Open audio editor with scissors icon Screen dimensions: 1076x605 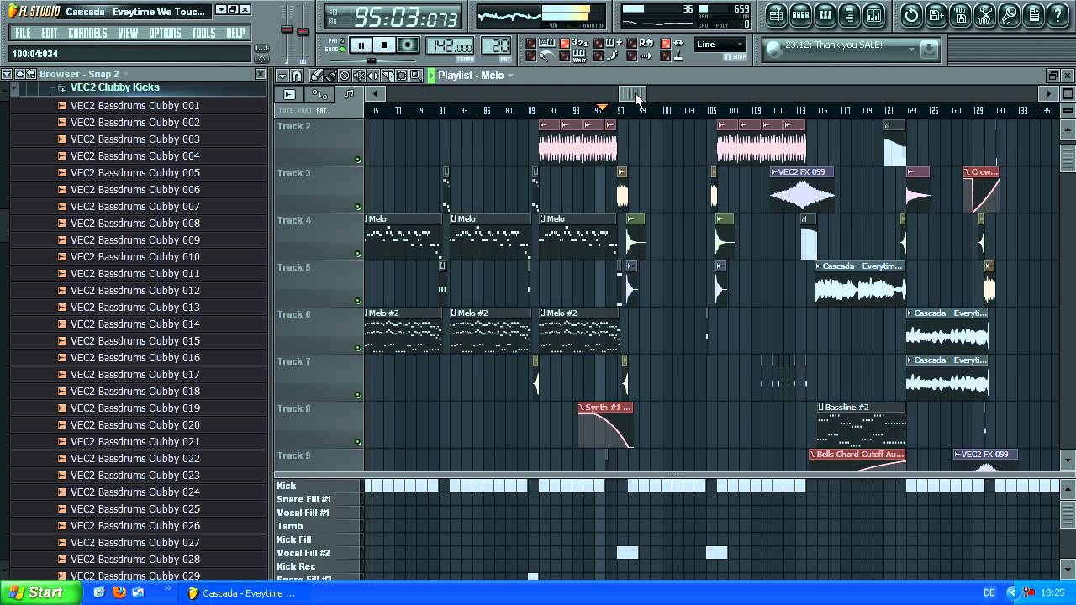click(985, 14)
